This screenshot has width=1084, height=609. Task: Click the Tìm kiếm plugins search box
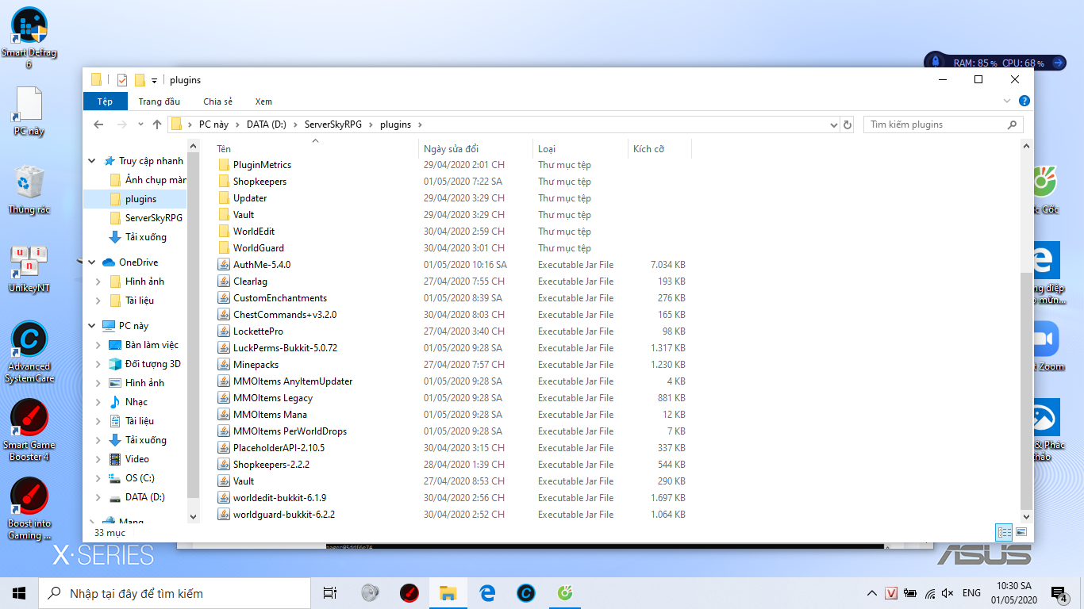click(944, 124)
